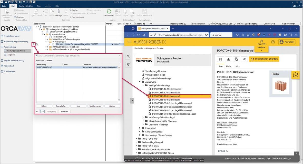Click the catalog filter funnel icon

pos(128,65)
